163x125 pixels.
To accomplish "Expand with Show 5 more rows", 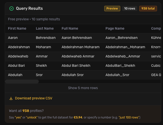I will [83, 88].
